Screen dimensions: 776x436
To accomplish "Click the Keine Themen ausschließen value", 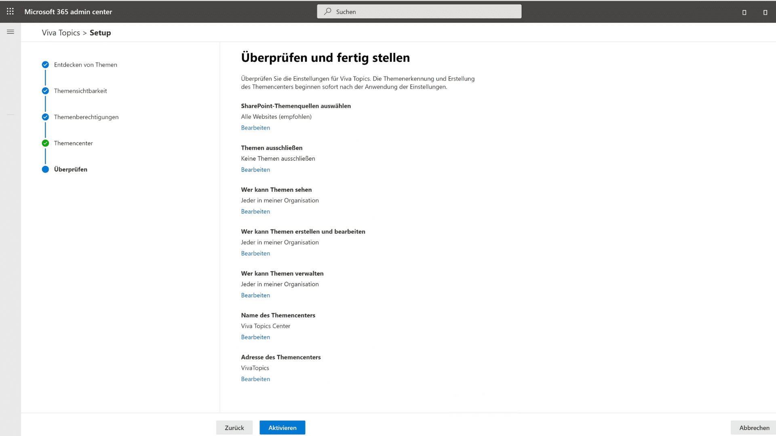I will pos(278,159).
